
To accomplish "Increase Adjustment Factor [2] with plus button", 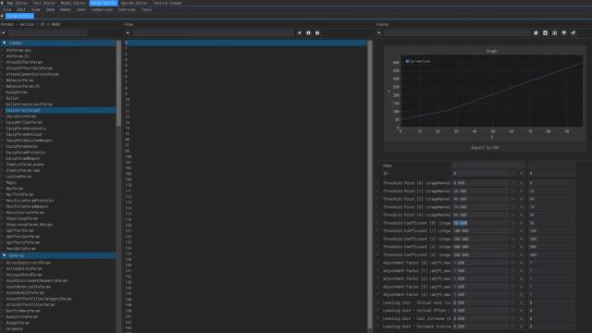I will (522, 278).
